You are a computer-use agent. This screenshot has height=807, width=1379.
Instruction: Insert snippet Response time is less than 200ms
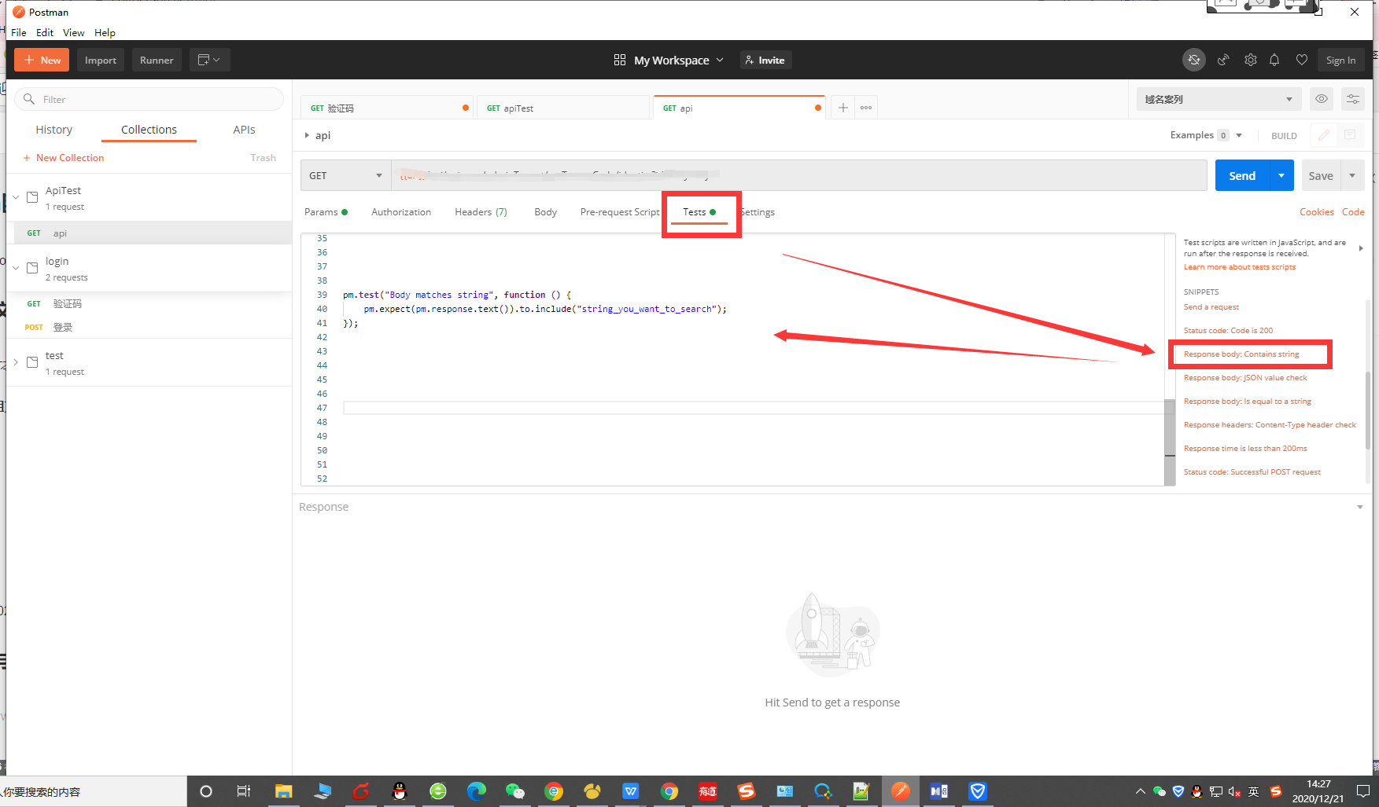(1245, 449)
